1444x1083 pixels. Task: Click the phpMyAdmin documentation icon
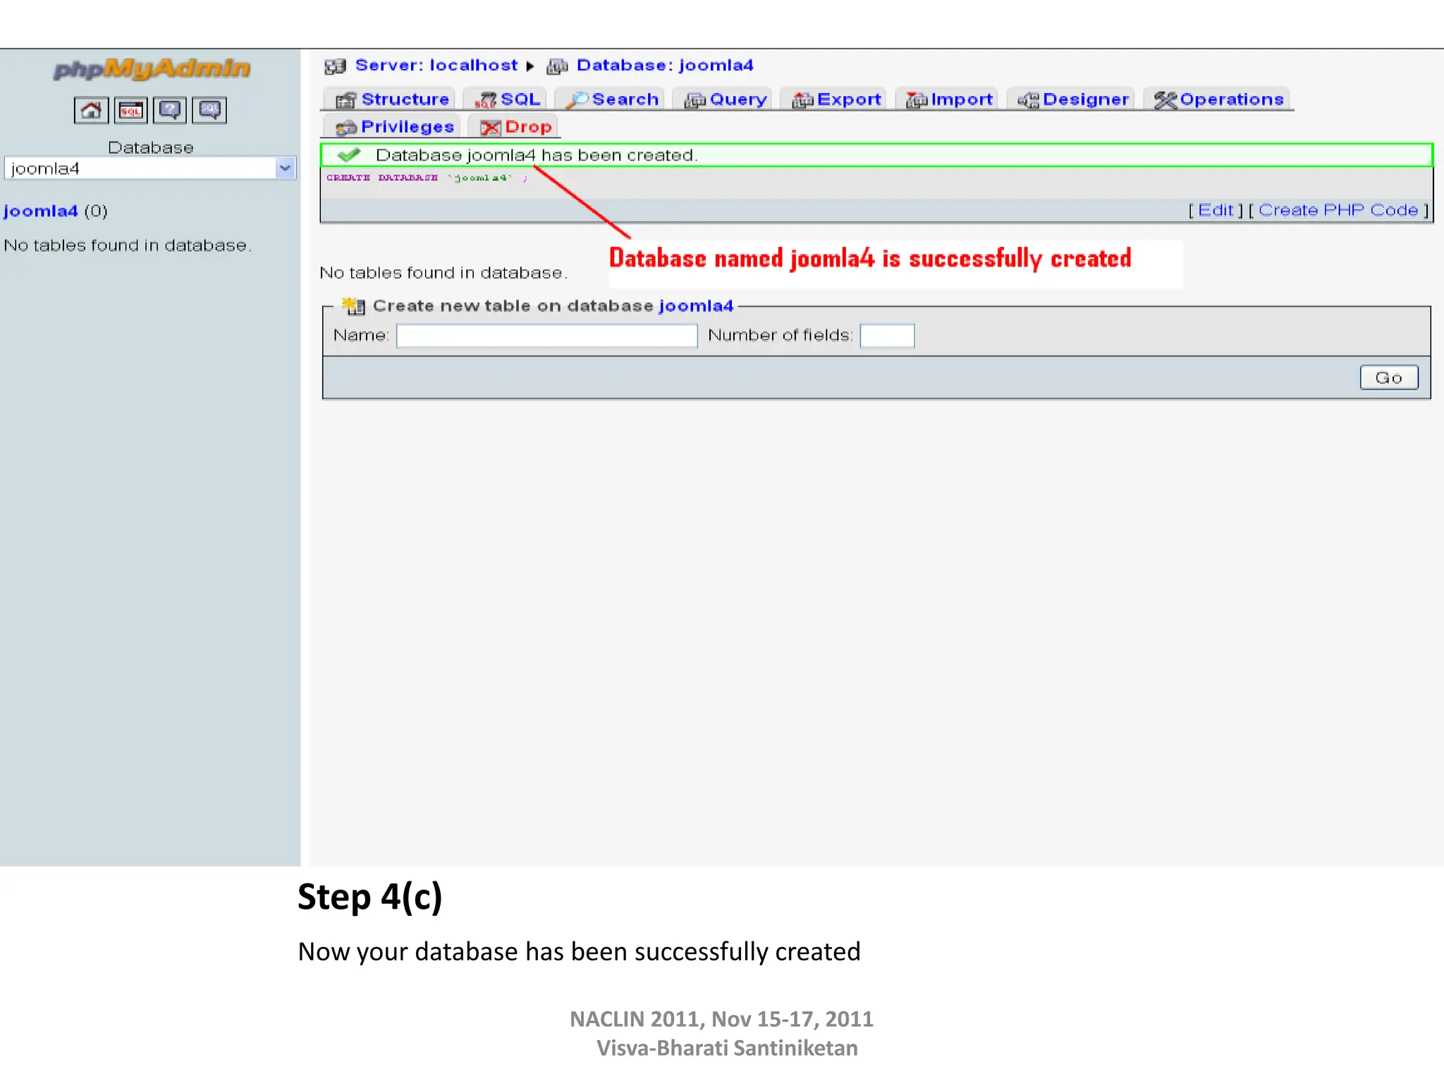pos(170,110)
